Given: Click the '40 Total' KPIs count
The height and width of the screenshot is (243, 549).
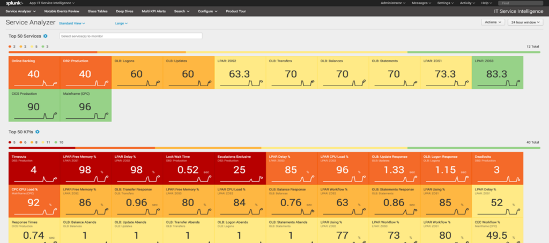Looking at the screenshot, I should pos(533,142).
